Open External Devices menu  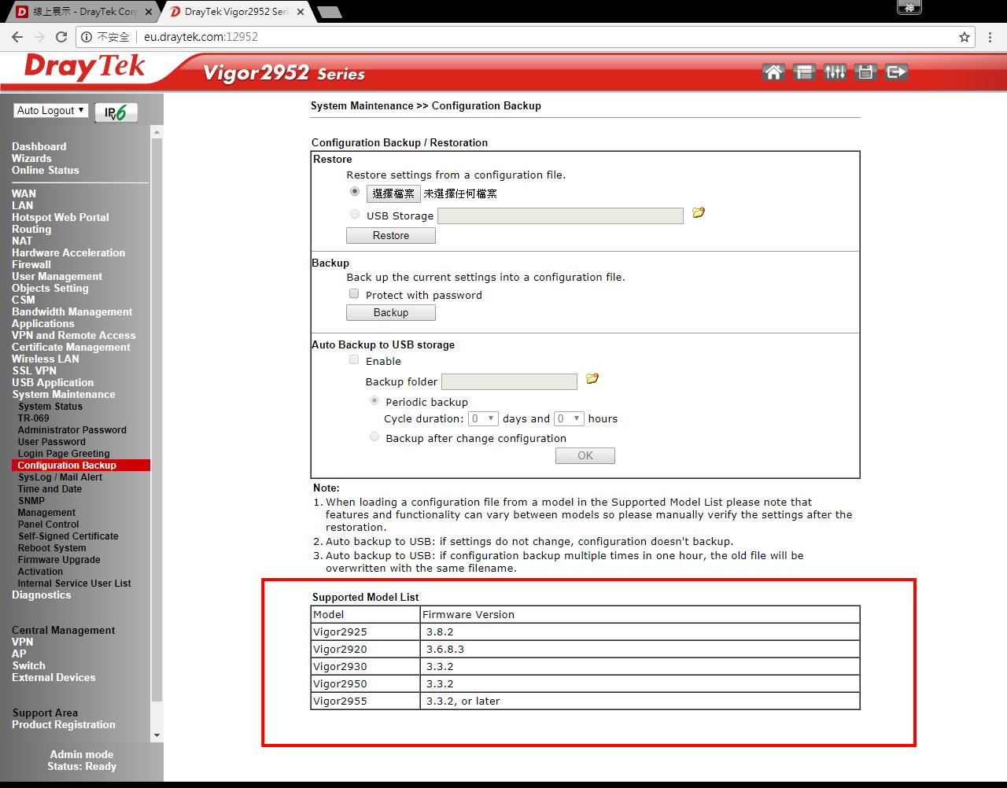click(x=53, y=677)
